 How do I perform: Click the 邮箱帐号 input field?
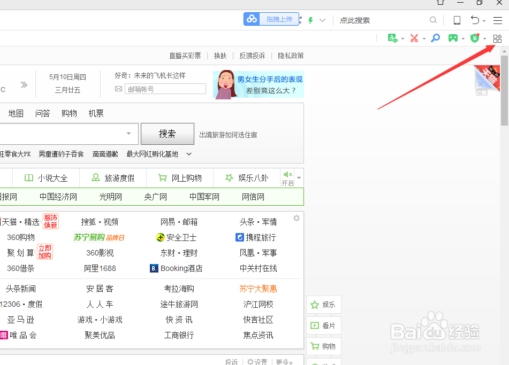(x=165, y=89)
